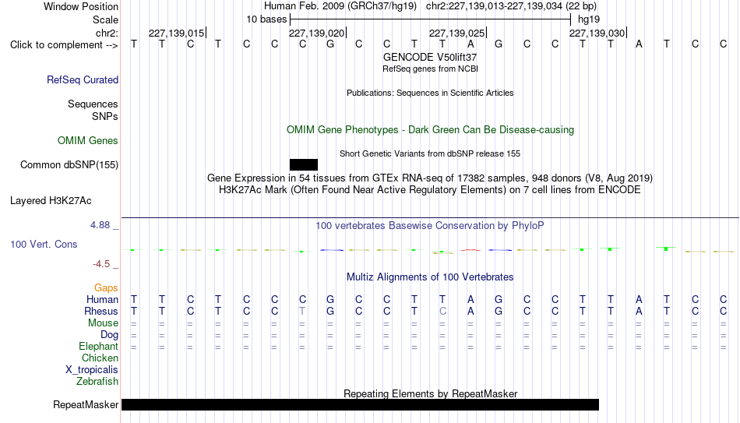
Task: Click the gray C in the Rhesus row
Action: pos(442,312)
